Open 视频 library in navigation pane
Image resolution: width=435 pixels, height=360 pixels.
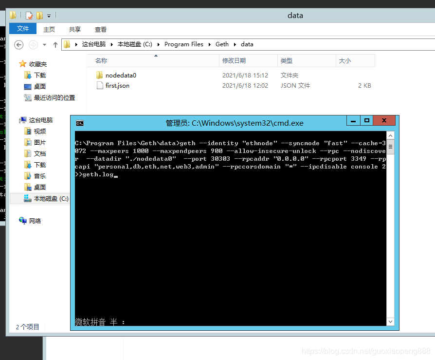pyautogui.click(x=40, y=131)
